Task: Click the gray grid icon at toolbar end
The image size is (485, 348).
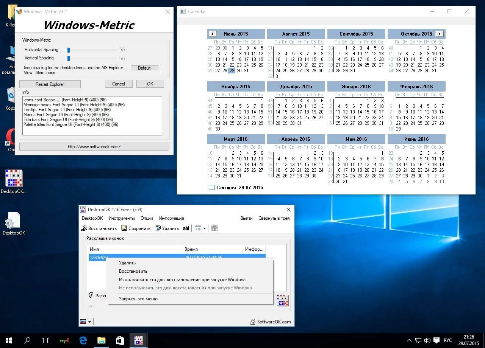Action: pyautogui.click(x=214, y=228)
